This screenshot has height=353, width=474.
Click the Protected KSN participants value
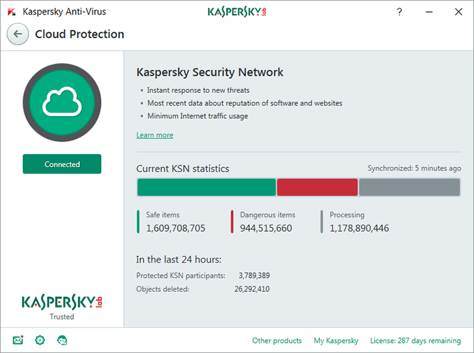click(254, 275)
